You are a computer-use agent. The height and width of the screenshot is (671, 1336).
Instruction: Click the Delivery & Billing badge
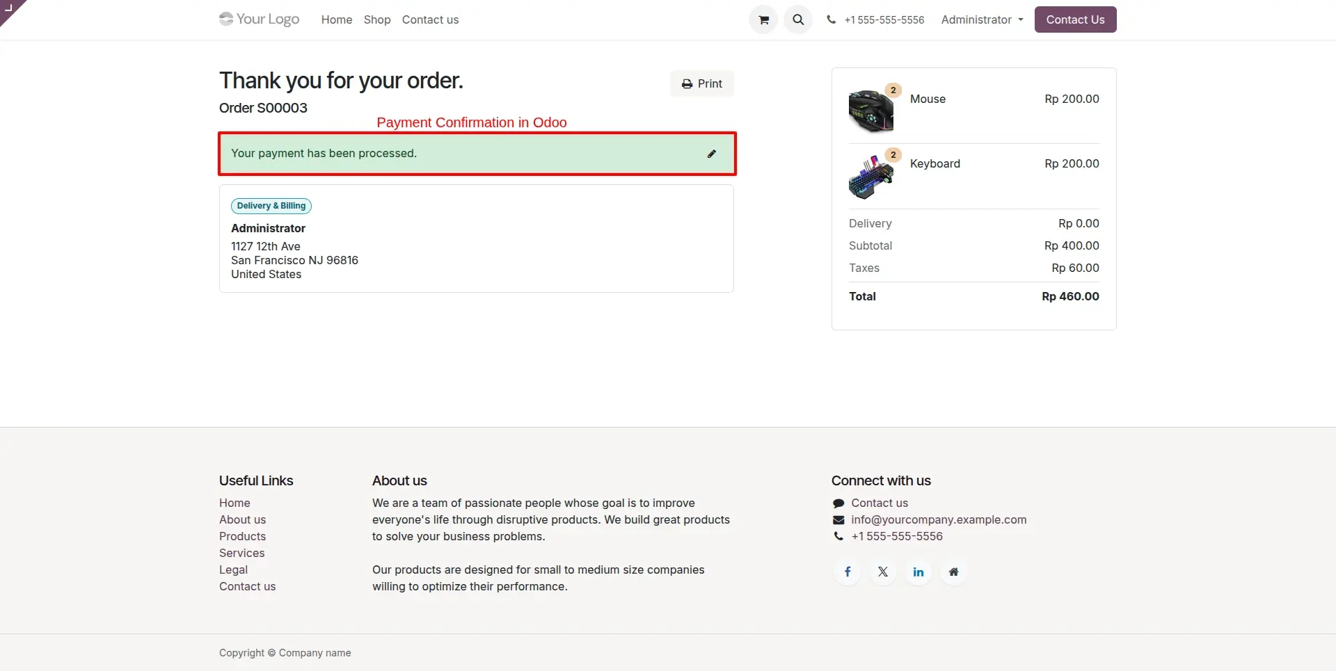point(271,206)
